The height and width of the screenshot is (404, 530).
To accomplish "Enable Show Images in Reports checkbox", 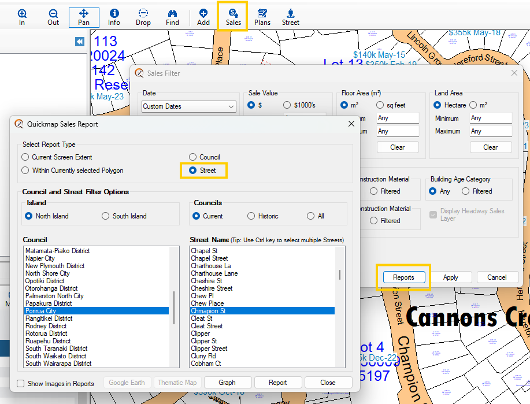I will [21, 383].
